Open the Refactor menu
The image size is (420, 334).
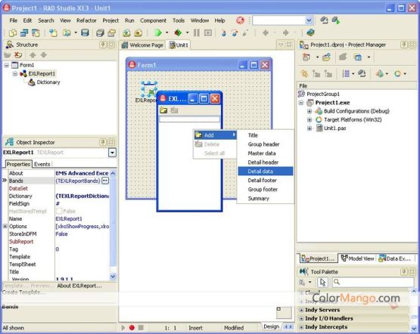pyautogui.click(x=86, y=20)
